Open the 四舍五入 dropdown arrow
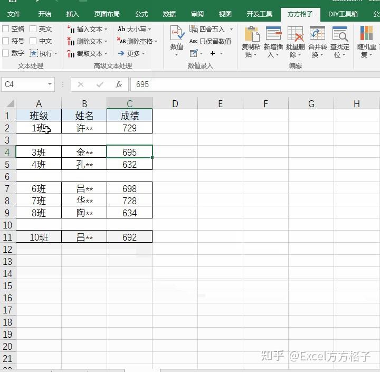This screenshot has height=372, width=380. (232, 30)
